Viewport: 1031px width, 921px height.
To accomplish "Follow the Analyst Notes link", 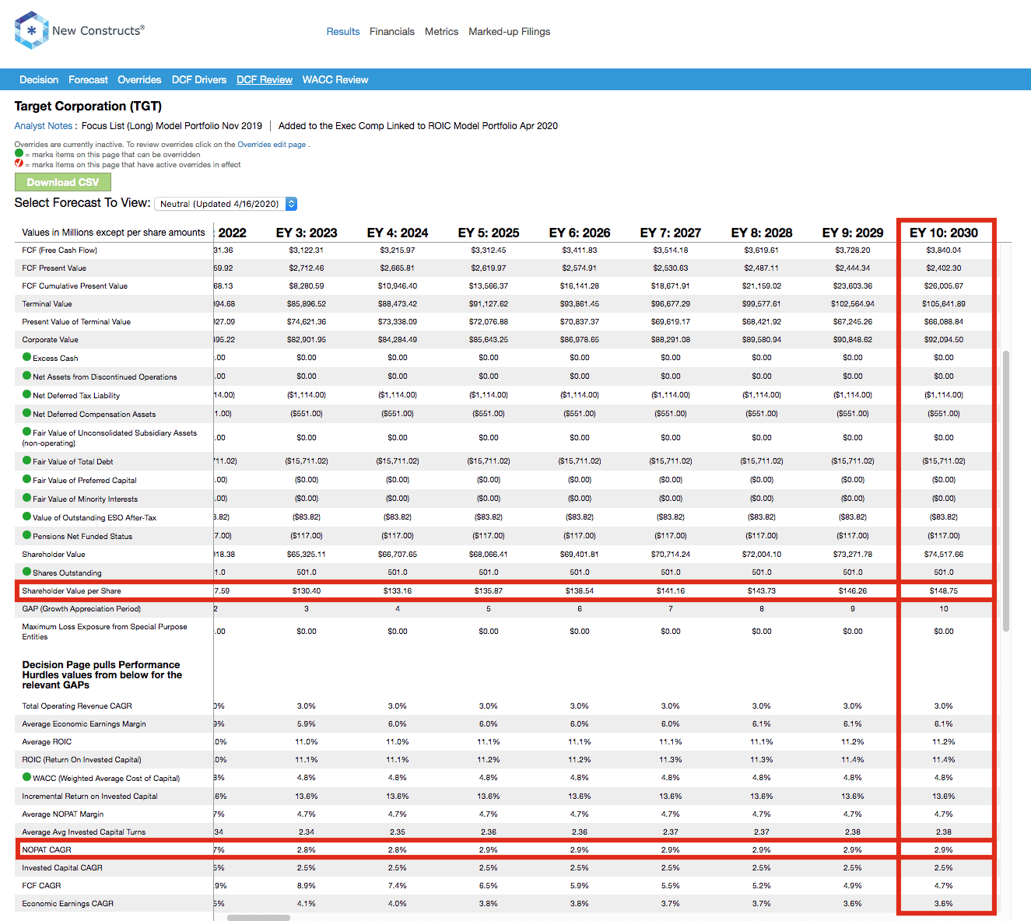I will click(44, 126).
